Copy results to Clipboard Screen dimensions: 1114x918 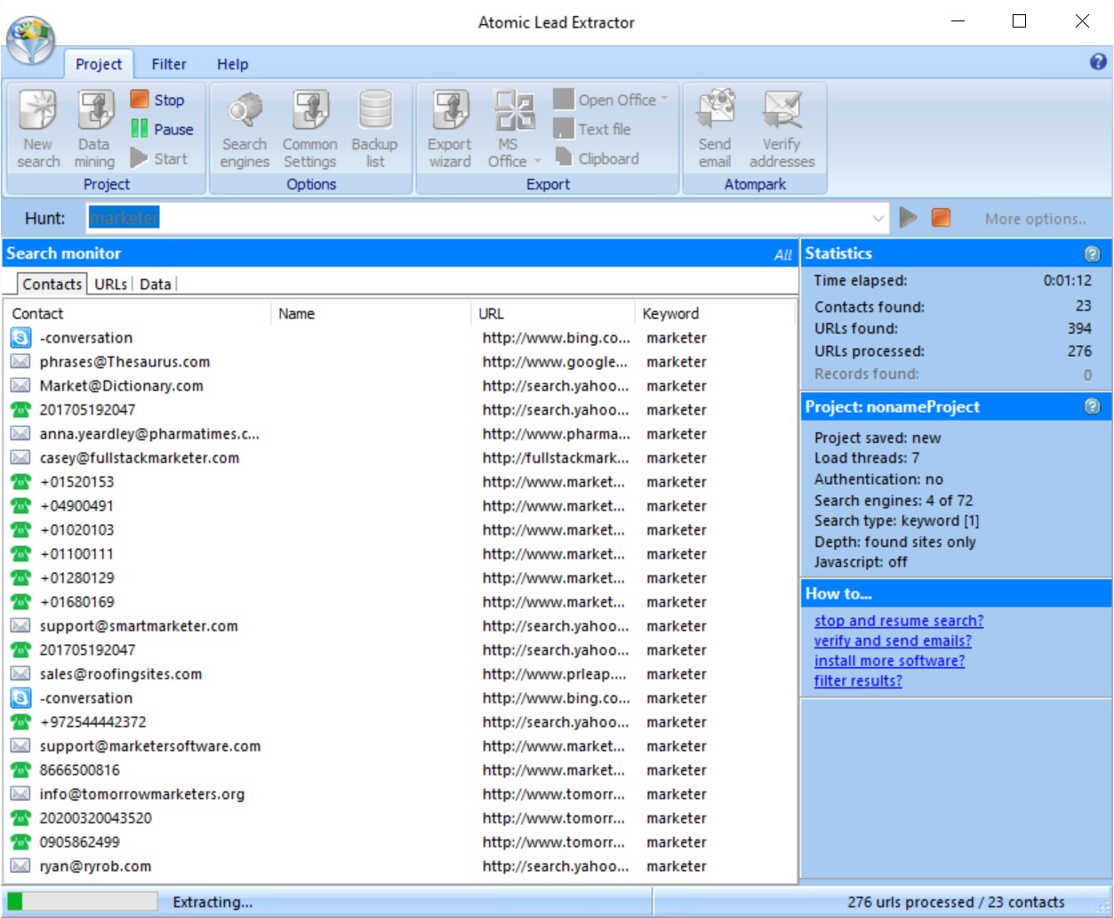point(597,158)
